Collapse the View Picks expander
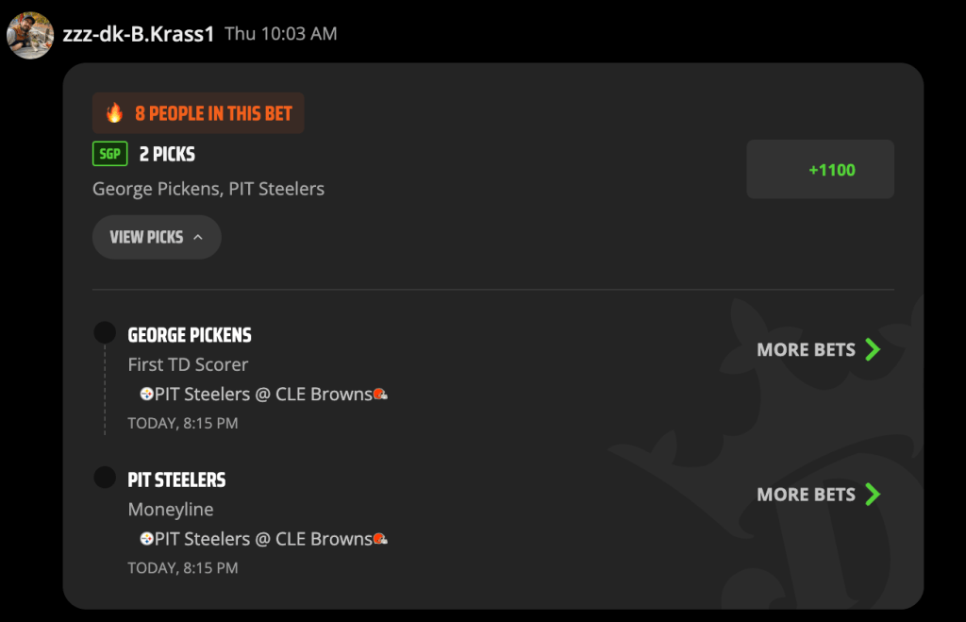The image size is (966, 622). pos(157,237)
